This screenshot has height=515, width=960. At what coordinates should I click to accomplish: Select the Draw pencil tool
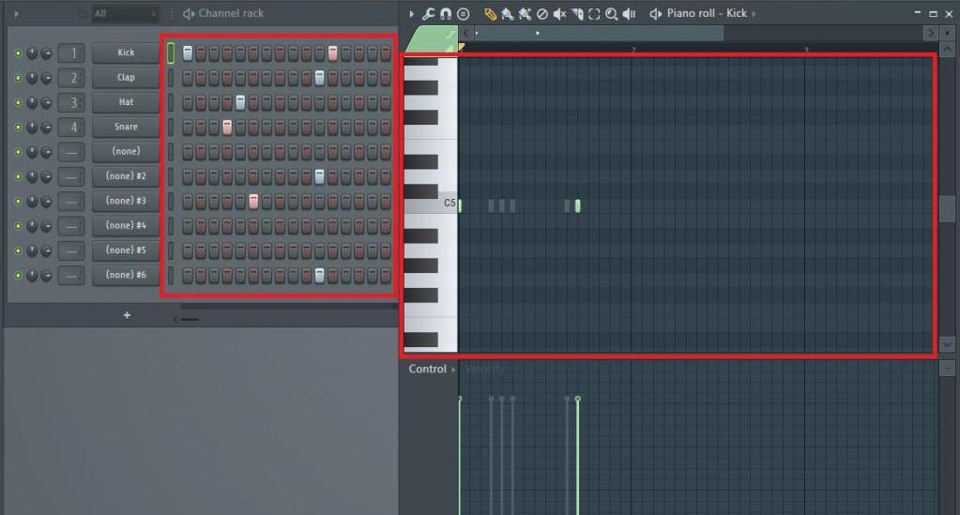coord(491,13)
